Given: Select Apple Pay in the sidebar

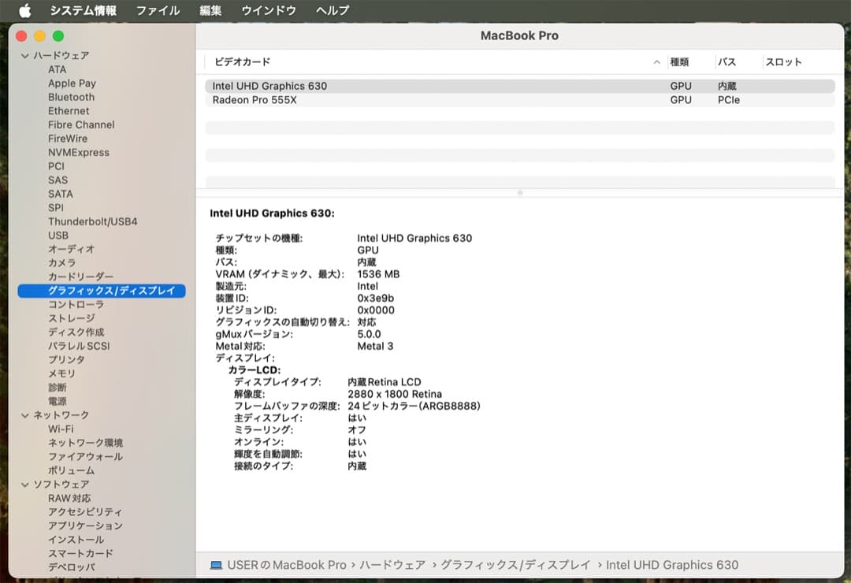Looking at the screenshot, I should (72, 83).
